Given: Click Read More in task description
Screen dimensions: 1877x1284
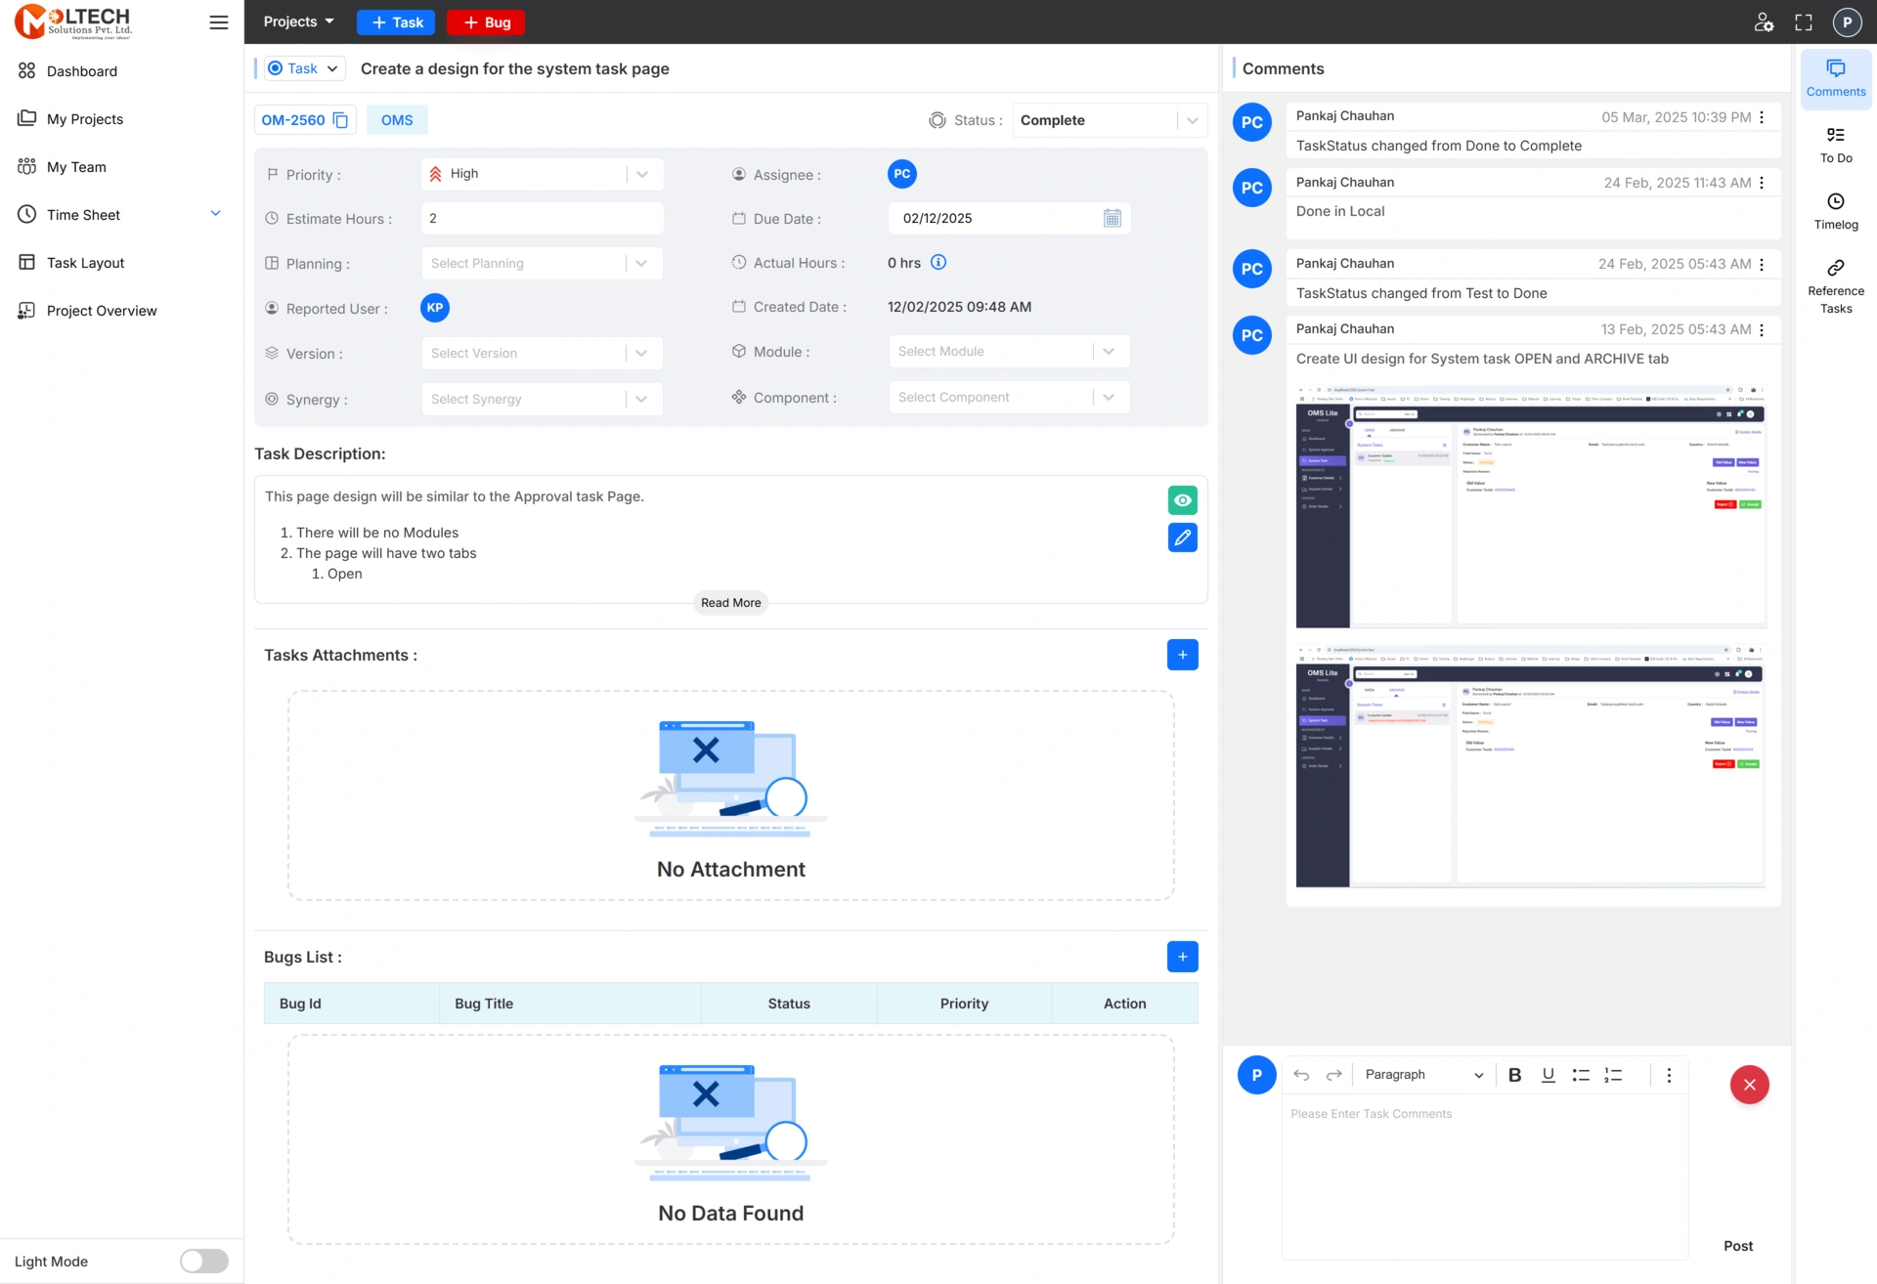Looking at the screenshot, I should [x=730, y=603].
